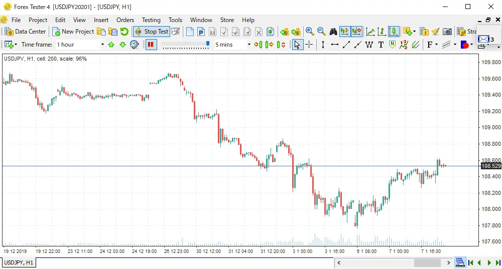502x269 pixels.
Task: Click the binoculars search icon
Action: coord(333,32)
